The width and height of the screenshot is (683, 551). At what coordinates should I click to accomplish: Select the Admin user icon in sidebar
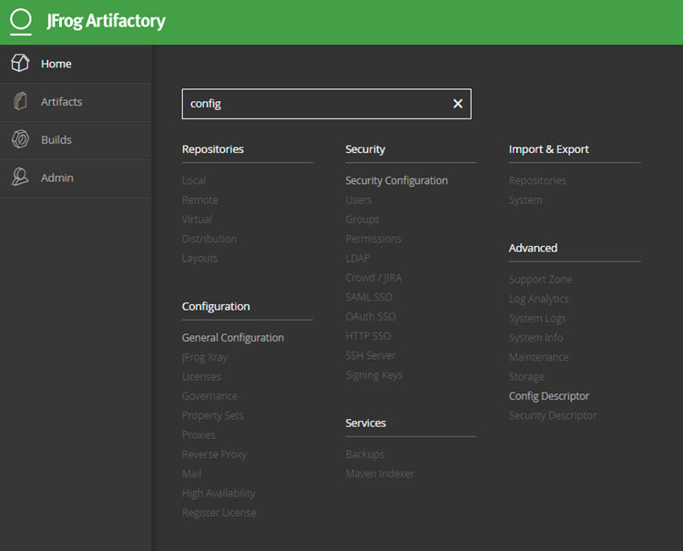tap(20, 179)
